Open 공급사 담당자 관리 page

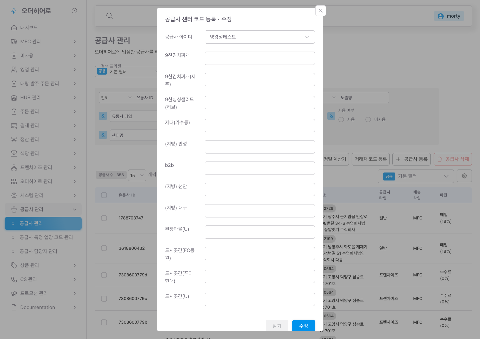[43, 251]
